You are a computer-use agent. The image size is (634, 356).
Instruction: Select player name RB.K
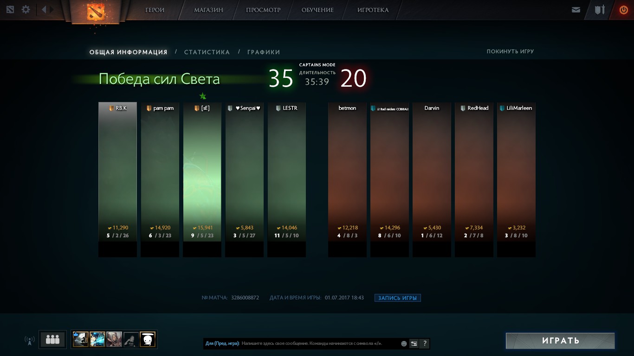(x=121, y=108)
